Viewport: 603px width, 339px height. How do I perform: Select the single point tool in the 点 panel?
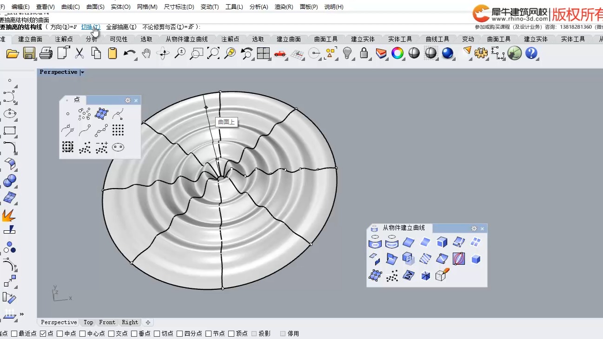(x=67, y=113)
